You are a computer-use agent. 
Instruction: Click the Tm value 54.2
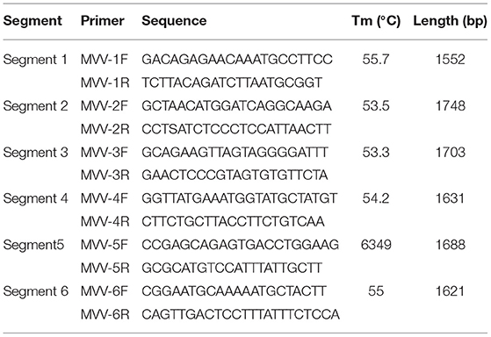[376, 198]
